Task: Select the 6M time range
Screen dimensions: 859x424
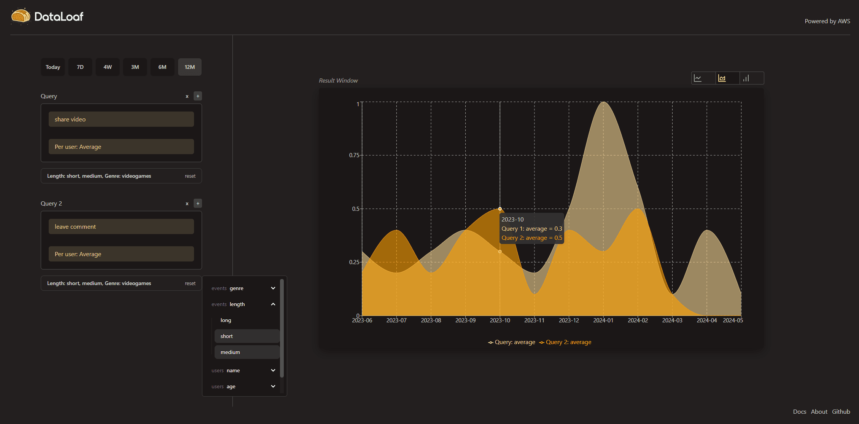Action: 162,67
